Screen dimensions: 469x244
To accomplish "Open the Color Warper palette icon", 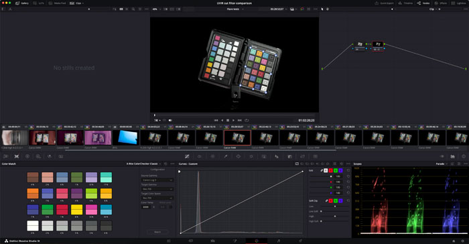I will point(212,156).
